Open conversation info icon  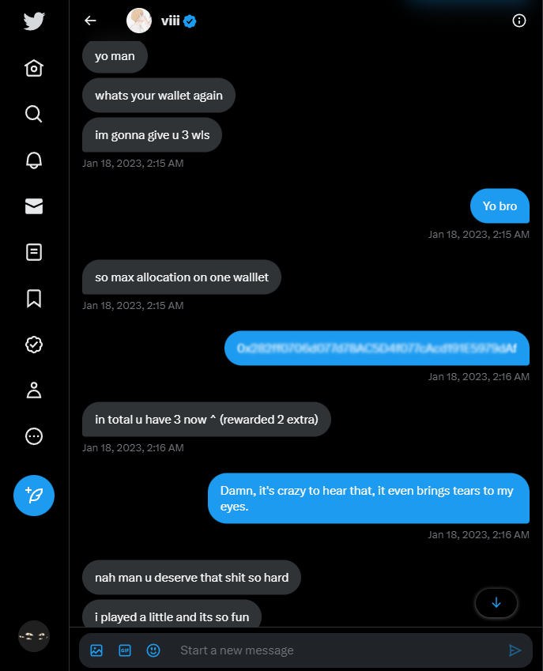pyautogui.click(x=519, y=21)
